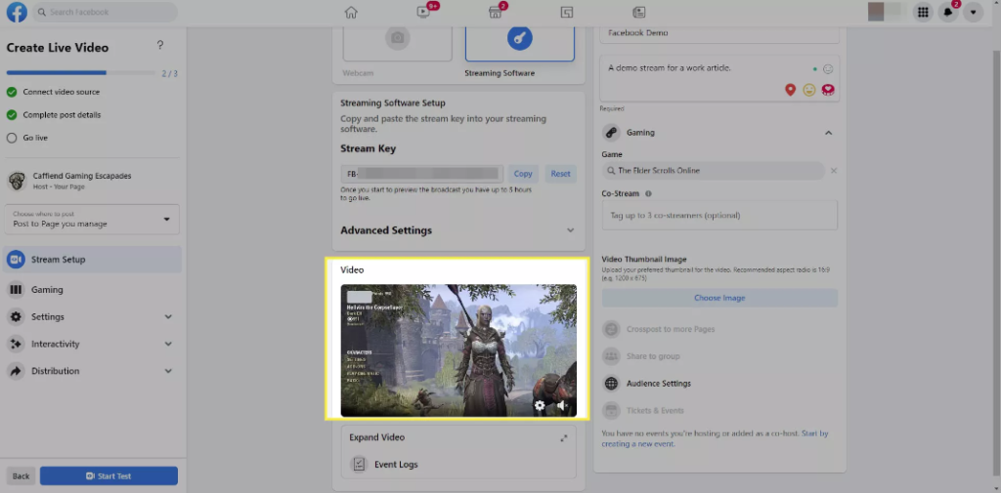This screenshot has width=1001, height=493.
Task: Click the Interactivity sparkle icon
Action: pos(16,344)
